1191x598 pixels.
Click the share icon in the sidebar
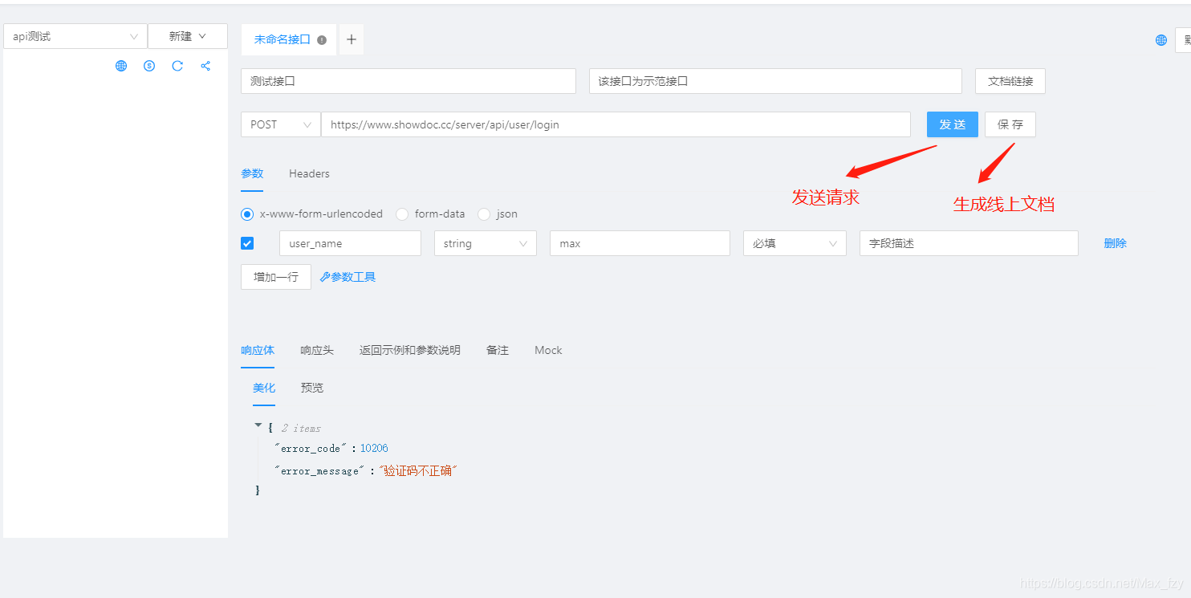click(x=205, y=66)
